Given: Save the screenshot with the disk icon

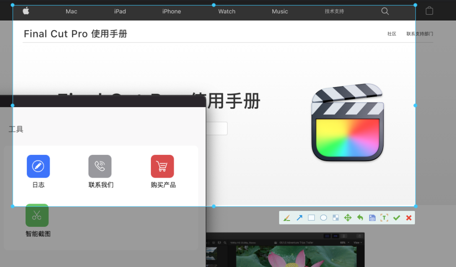Looking at the screenshot, I should coord(372,218).
